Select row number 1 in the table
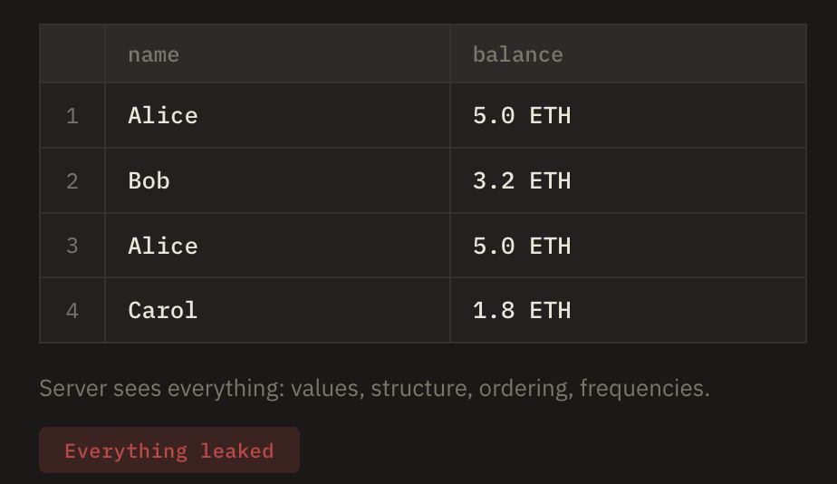Viewport: 837px width, 484px height. 72,116
